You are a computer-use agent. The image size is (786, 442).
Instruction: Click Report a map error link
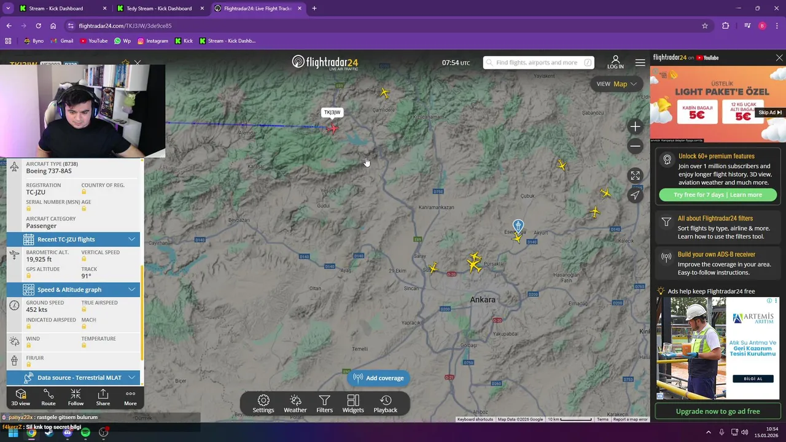coord(630,419)
